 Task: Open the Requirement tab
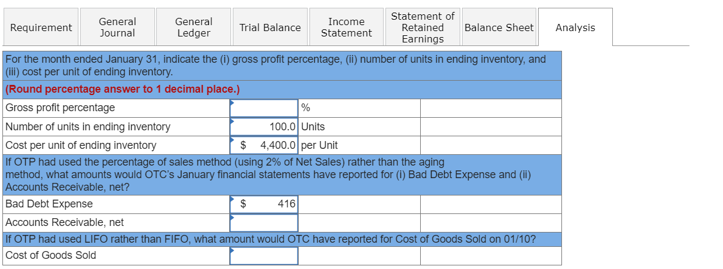[x=41, y=27]
